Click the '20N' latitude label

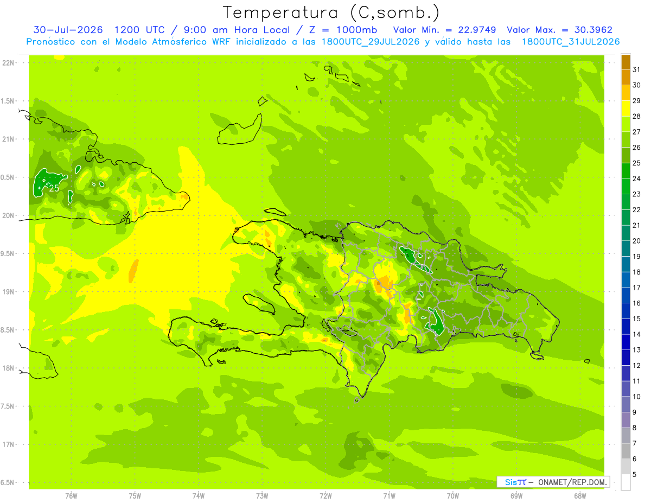[9, 215]
